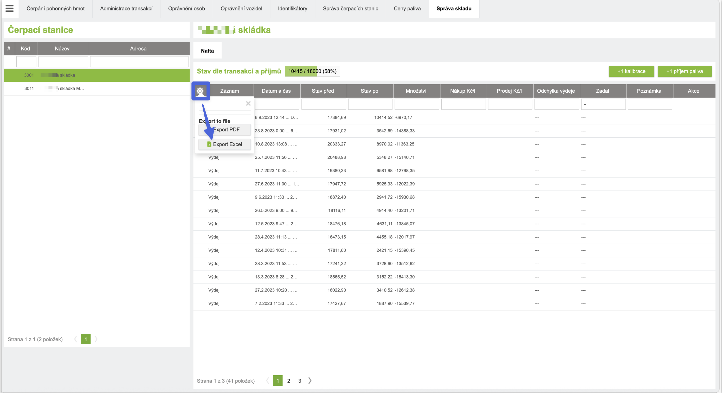
Task: Go to page 2 of records
Action: [x=288, y=381]
